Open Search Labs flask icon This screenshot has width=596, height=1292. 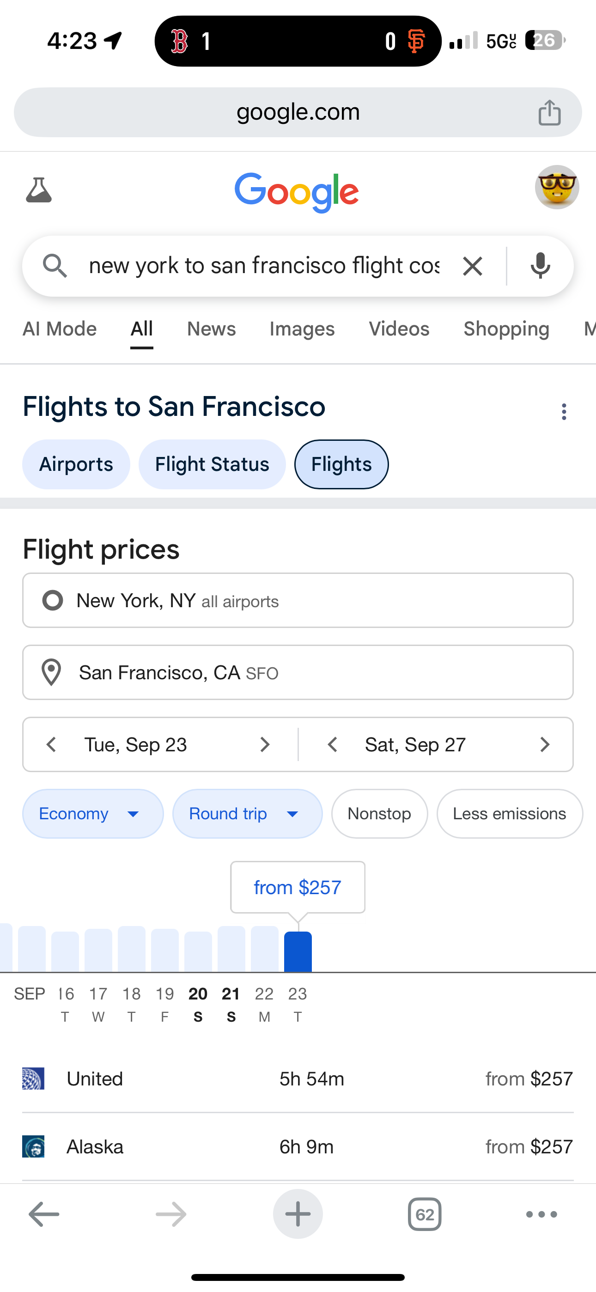[39, 190]
